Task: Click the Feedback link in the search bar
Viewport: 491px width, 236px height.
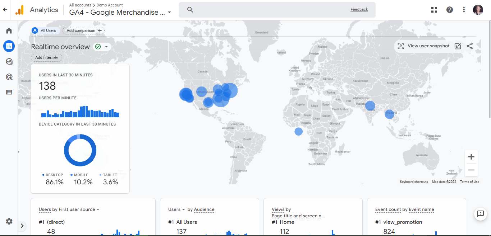Action: tap(359, 10)
